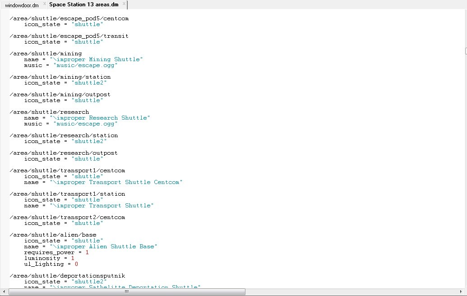Close the windowdoor.dm tab
This screenshot has height=296, width=467.
tap(45, 4)
